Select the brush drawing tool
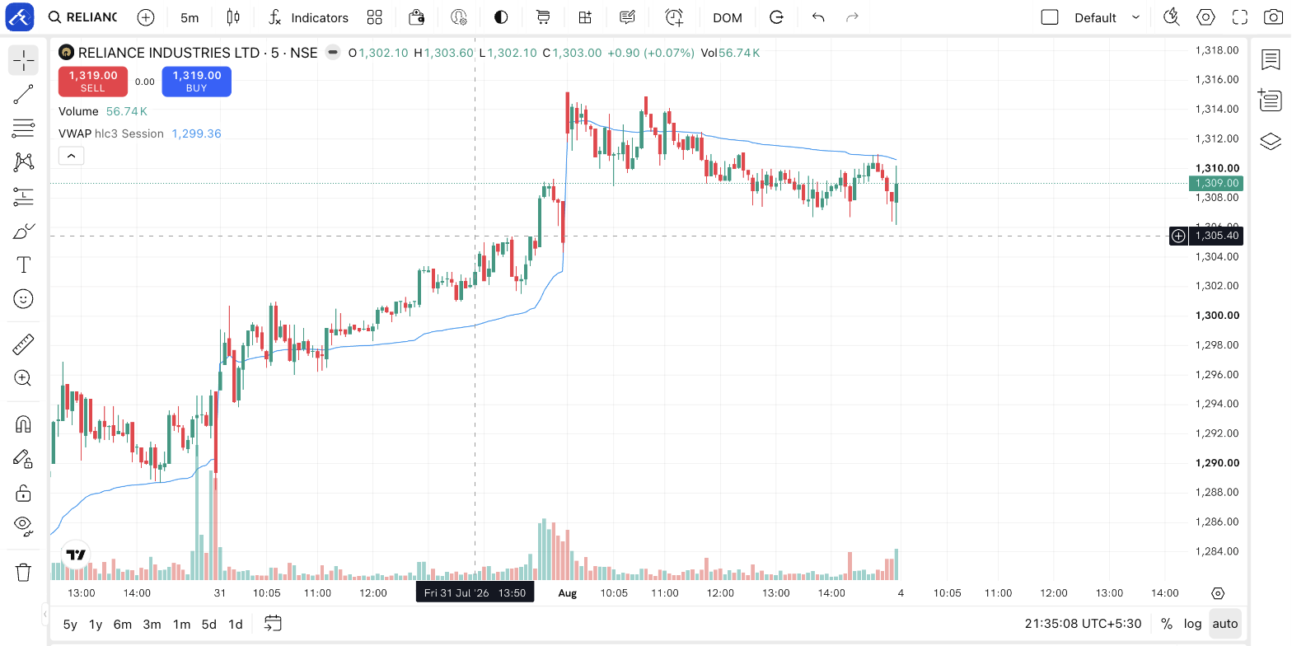Viewport: 1292px width, 646px height. pos(24,231)
